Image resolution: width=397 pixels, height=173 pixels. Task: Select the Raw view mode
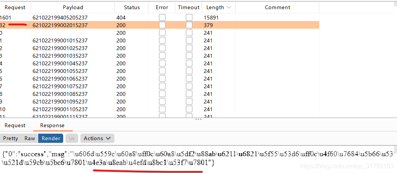29,138
